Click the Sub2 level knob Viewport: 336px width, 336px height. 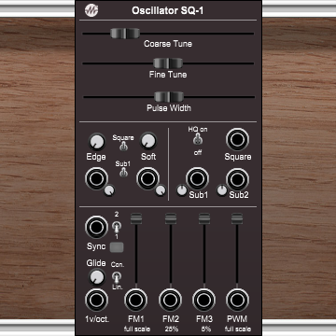(222, 190)
